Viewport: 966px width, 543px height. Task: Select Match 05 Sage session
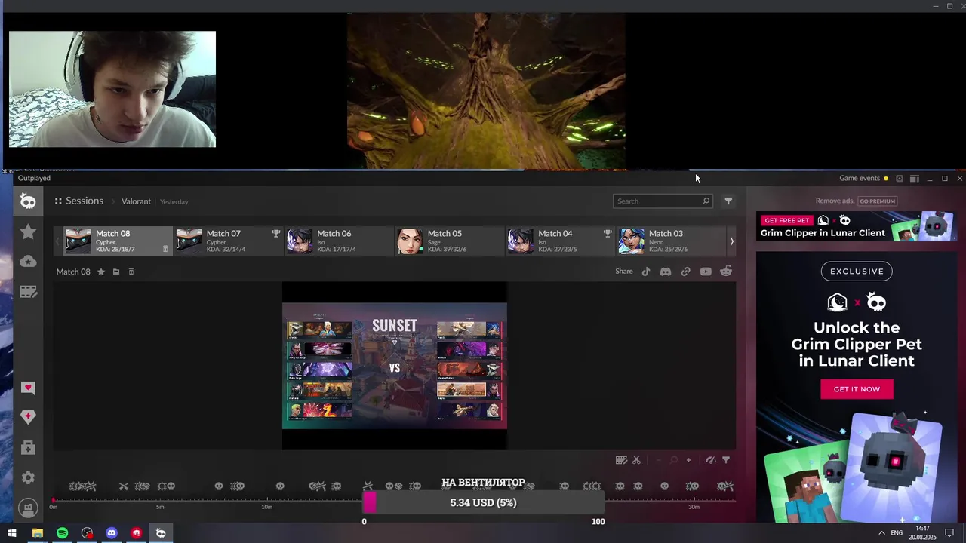[450, 241]
